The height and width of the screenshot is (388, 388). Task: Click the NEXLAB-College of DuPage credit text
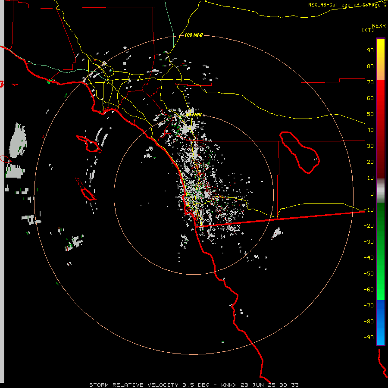[x=347, y=5]
